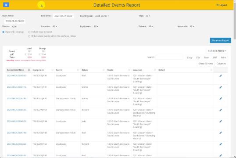Click the Copy export button
The image size is (236, 158).
190,57
